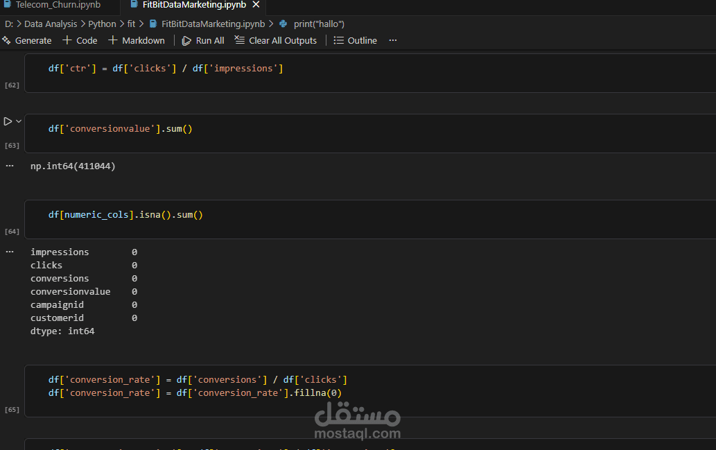This screenshot has width=716, height=450.
Task: Open the D: breadcrumb segment
Action: (9, 24)
